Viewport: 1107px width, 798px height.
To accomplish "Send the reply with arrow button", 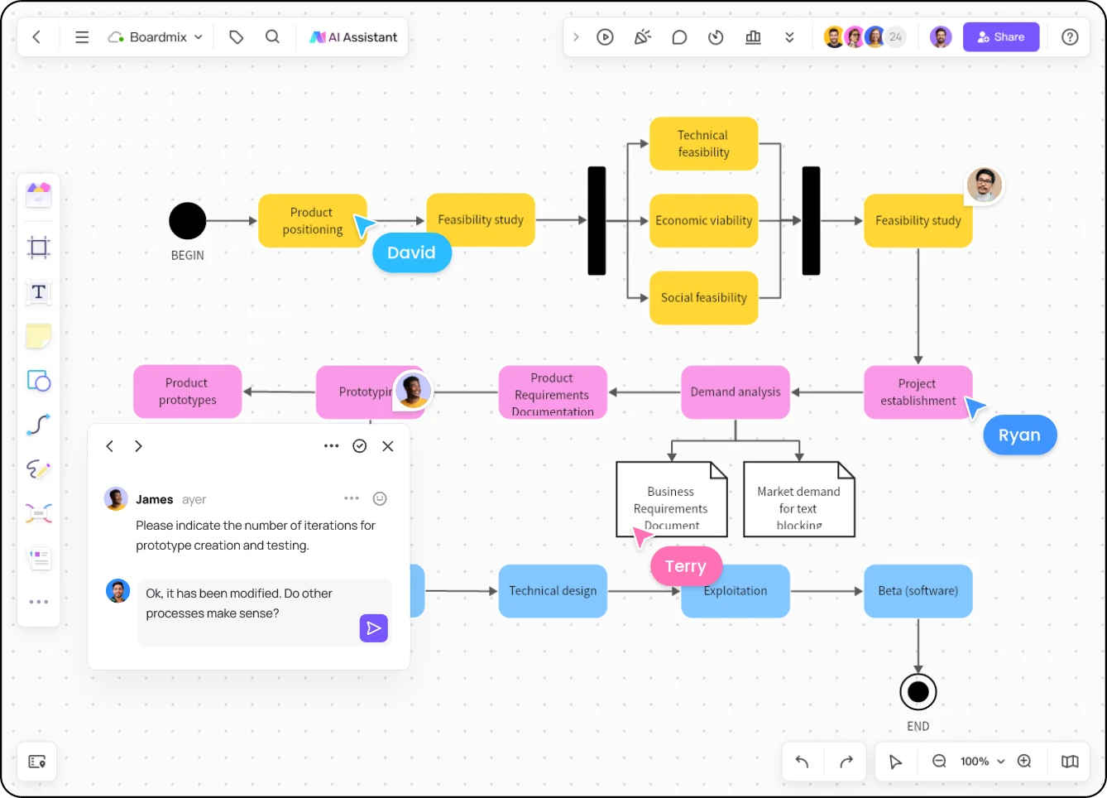I will (374, 628).
